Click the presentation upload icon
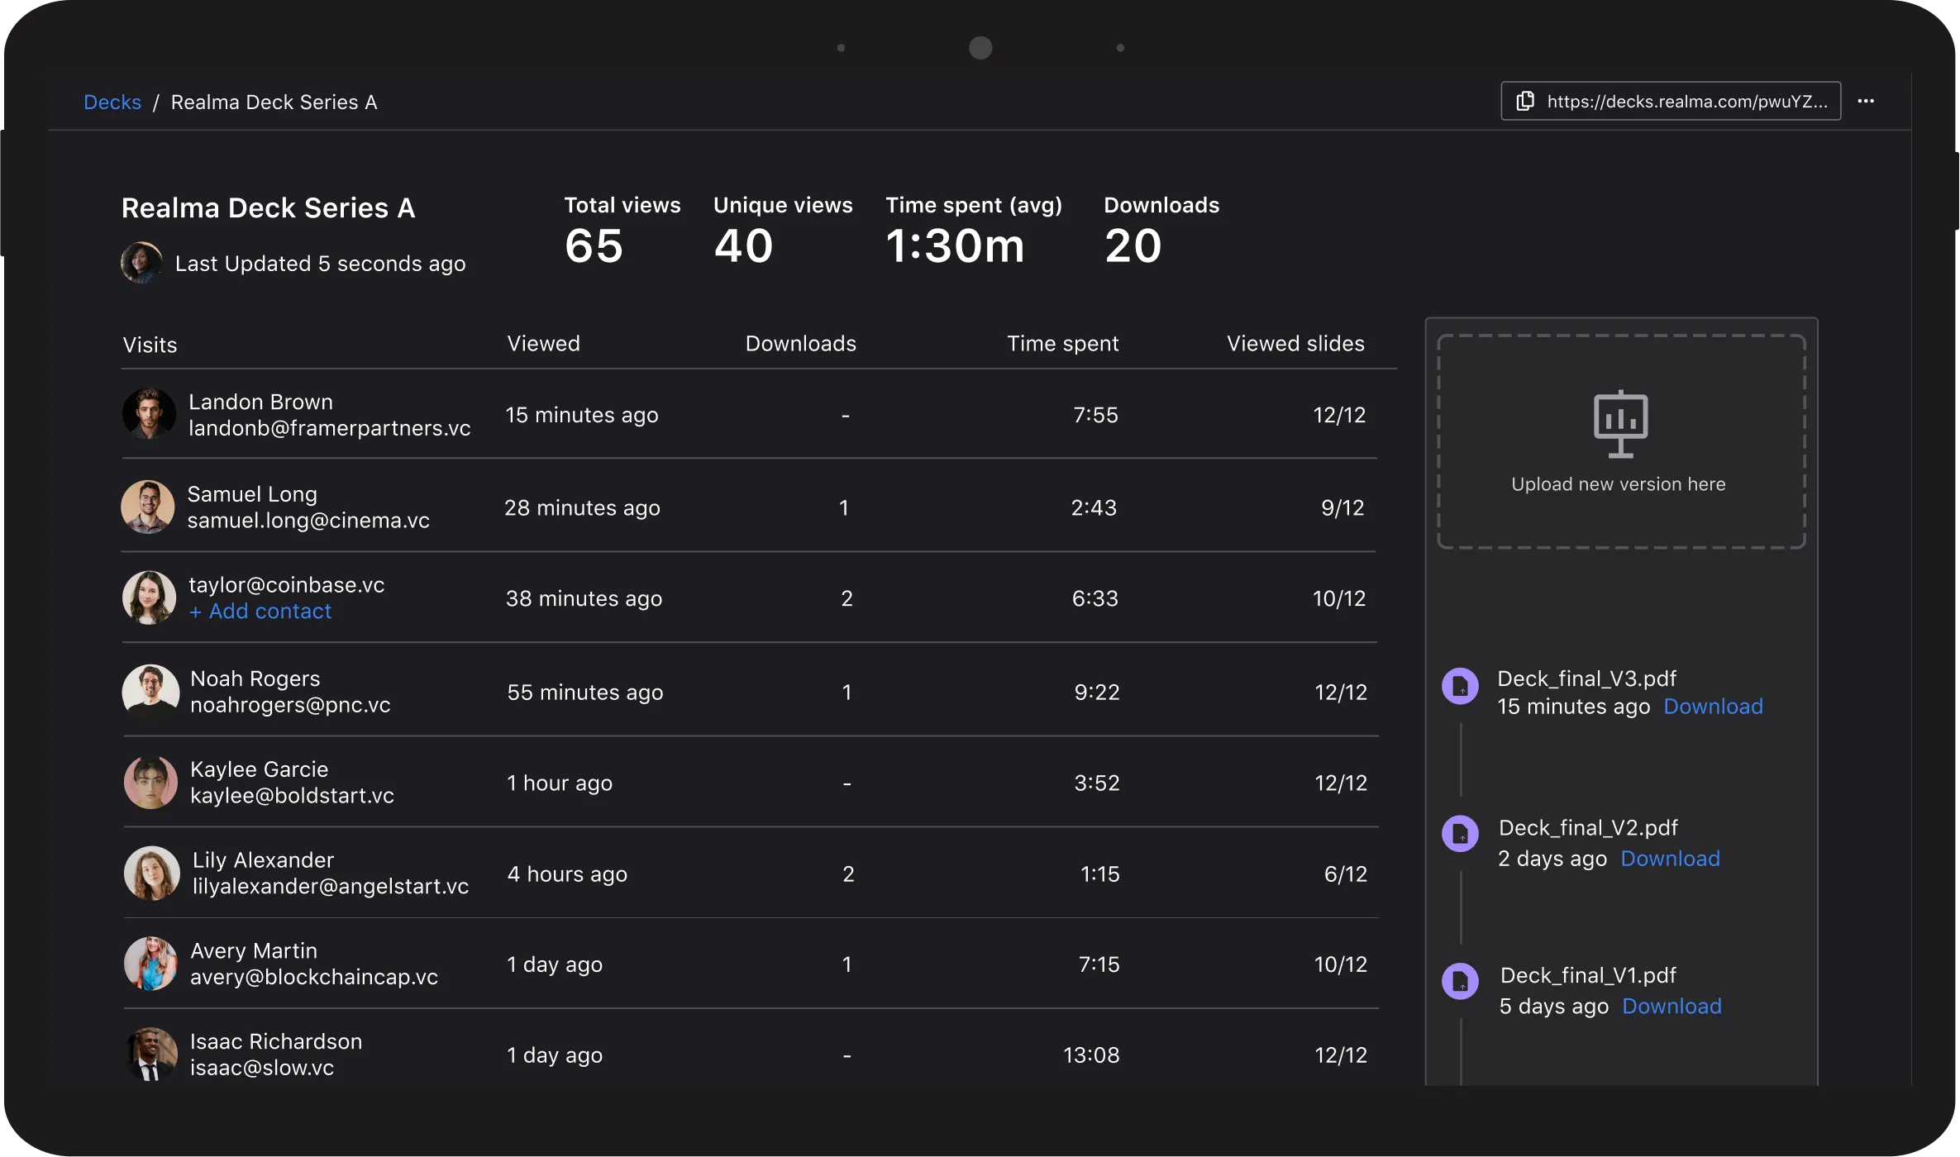 [1620, 424]
